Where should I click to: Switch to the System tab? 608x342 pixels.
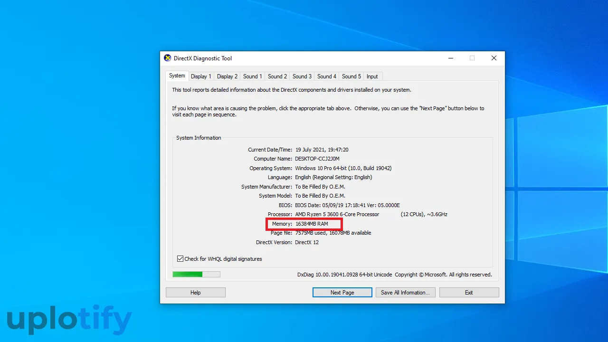(177, 76)
